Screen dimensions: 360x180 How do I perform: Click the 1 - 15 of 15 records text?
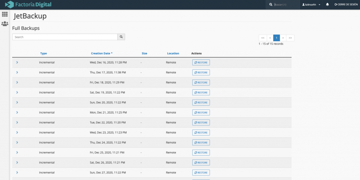click(x=271, y=44)
